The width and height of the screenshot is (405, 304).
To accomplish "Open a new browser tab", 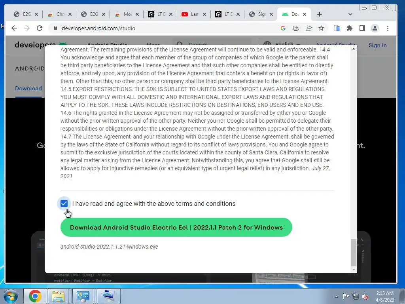I will click(320, 14).
